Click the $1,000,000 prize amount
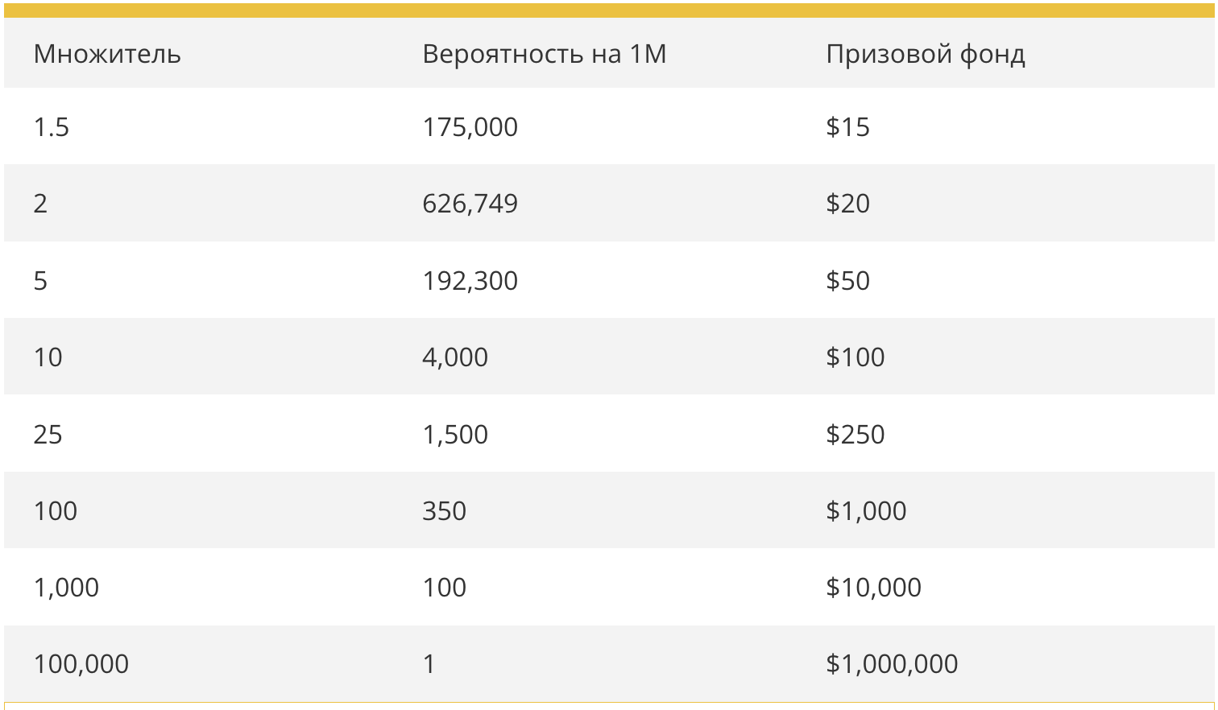 893,664
